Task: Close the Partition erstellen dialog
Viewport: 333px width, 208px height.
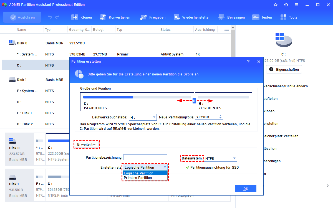Action: [259, 62]
